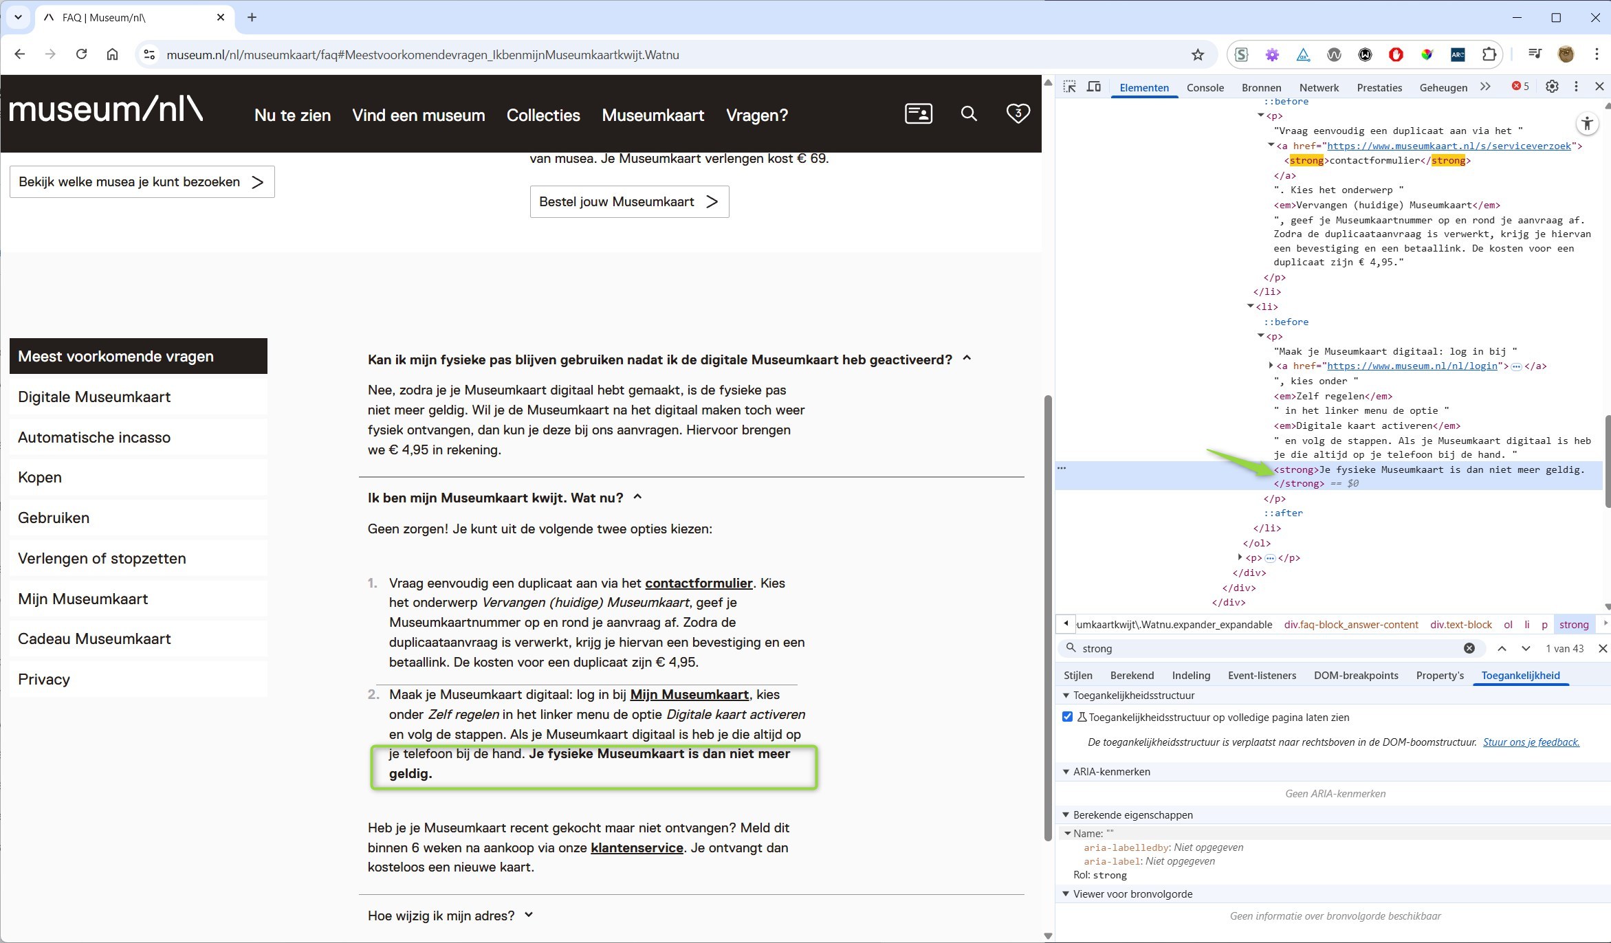Clear the DevTools search field
The image size is (1611, 943).
[1469, 648]
